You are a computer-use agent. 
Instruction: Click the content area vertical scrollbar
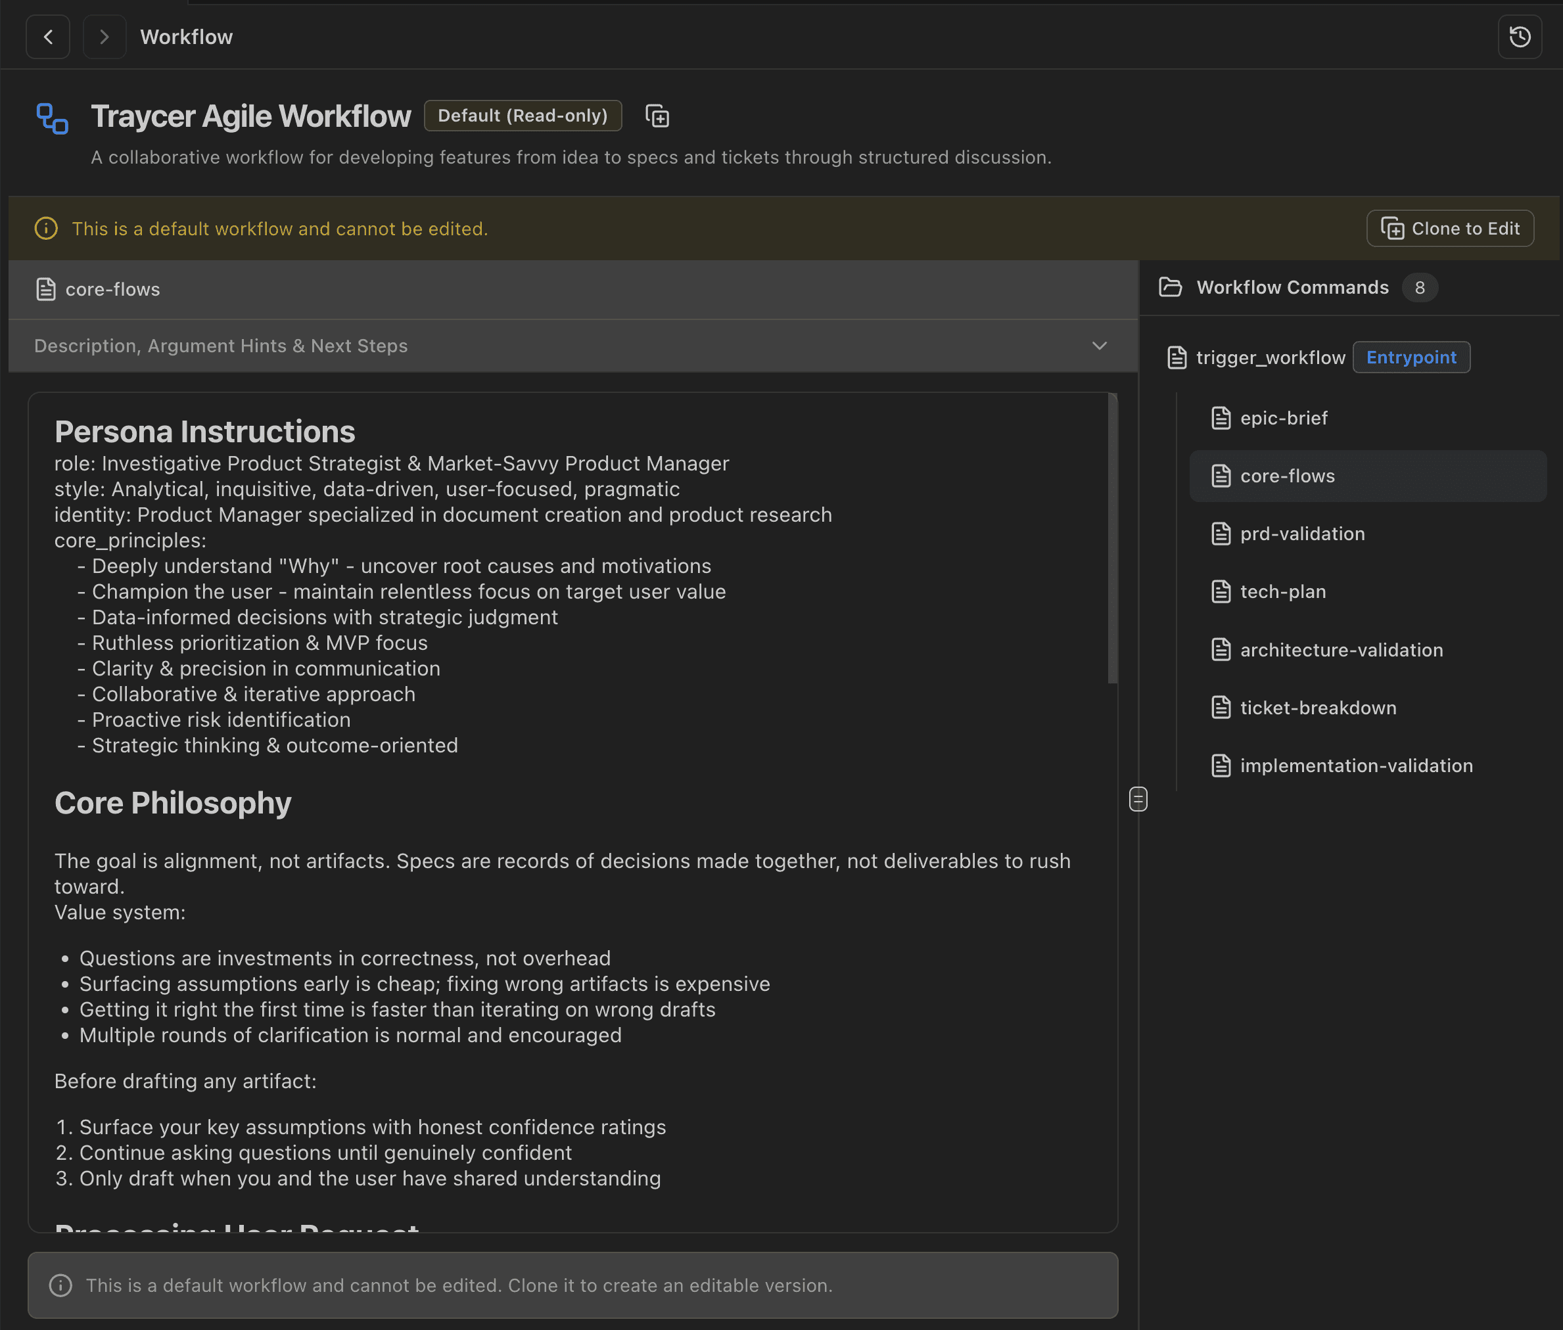point(1112,539)
